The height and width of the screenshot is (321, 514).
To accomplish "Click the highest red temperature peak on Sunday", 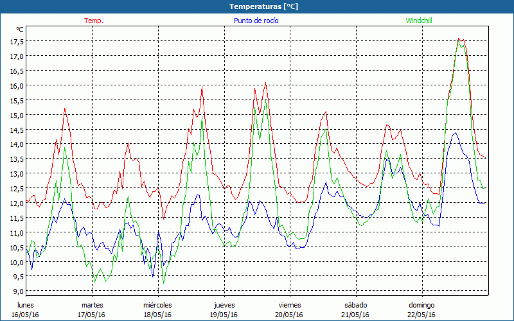I will (x=459, y=39).
